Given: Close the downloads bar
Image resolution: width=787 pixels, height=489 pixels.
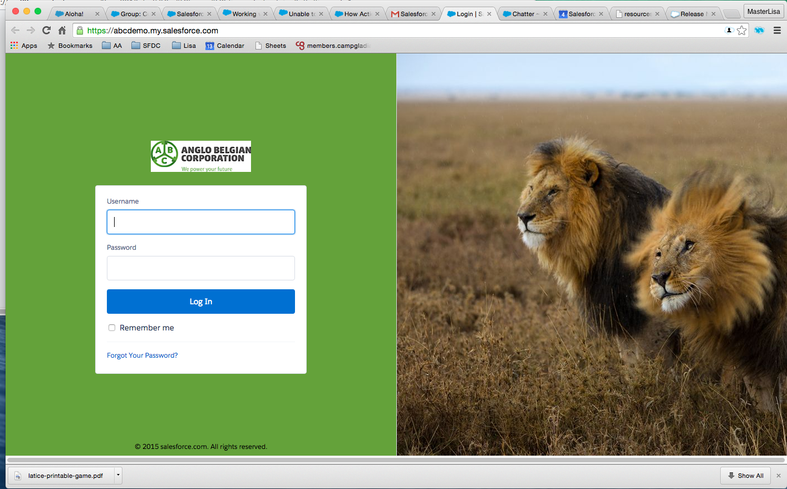Looking at the screenshot, I should (x=779, y=476).
